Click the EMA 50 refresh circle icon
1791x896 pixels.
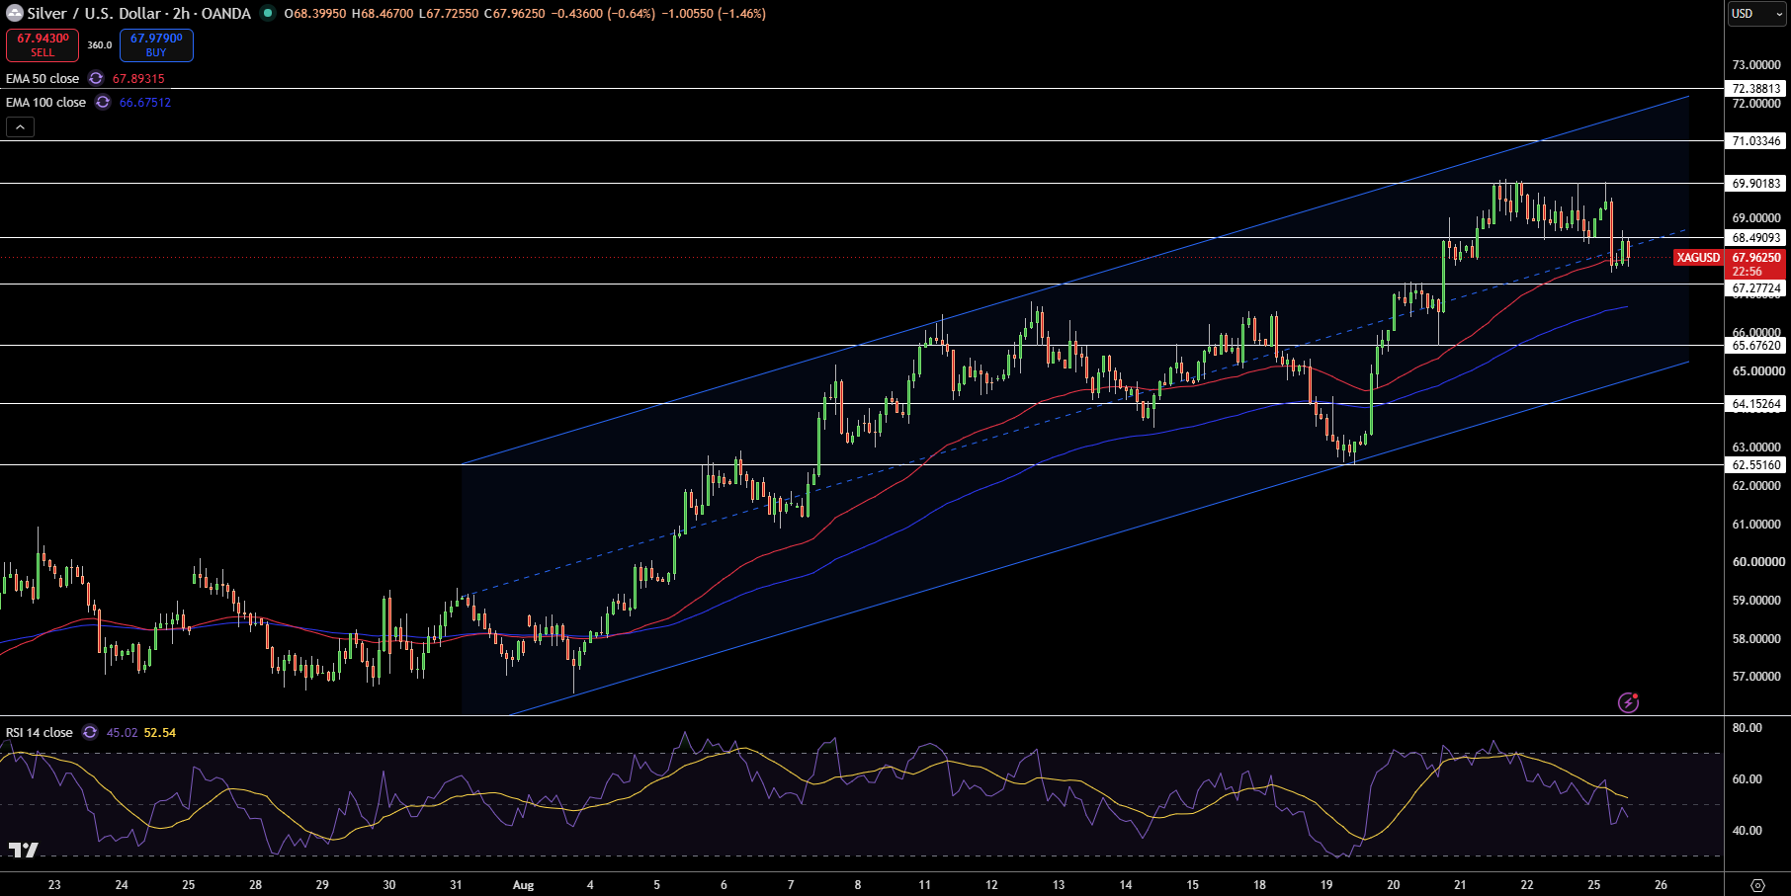(96, 78)
